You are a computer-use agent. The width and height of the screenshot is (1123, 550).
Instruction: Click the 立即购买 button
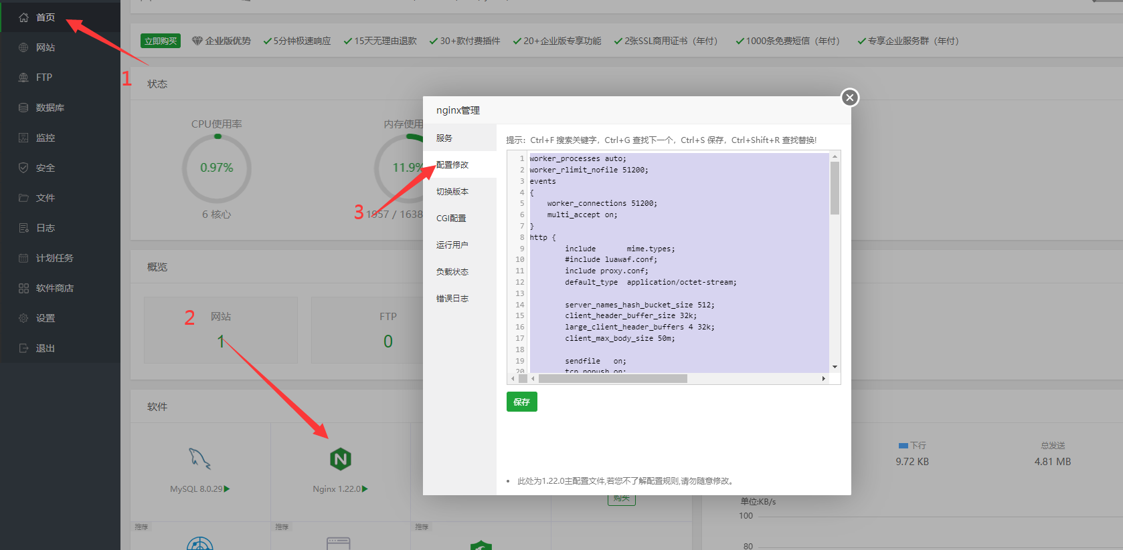tap(161, 41)
